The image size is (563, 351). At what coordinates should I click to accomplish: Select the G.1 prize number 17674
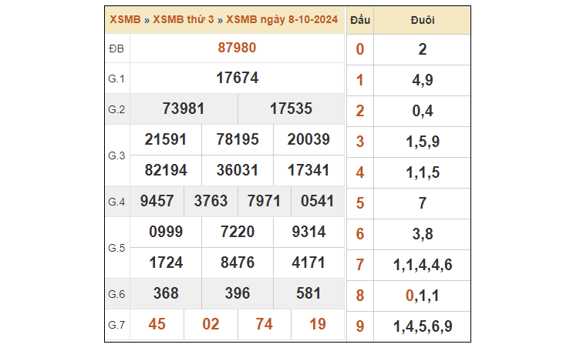(237, 79)
